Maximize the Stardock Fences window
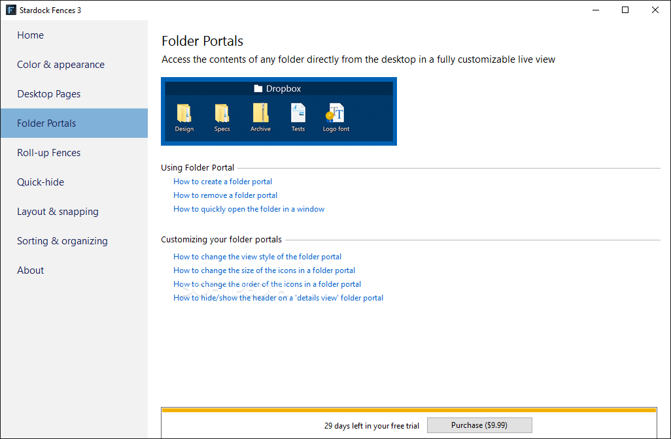Screen dimensions: 671x439 625,10
